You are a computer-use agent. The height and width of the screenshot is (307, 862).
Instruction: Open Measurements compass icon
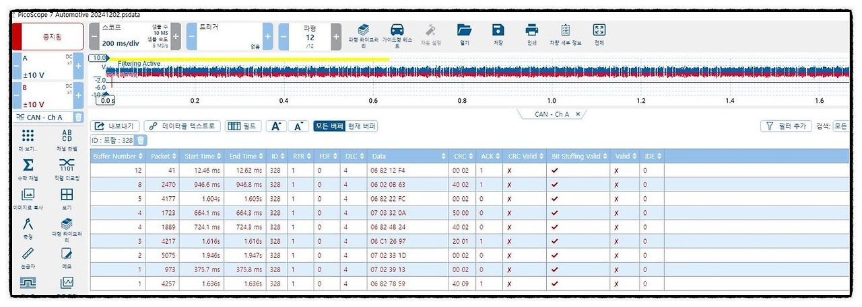pos(28,228)
